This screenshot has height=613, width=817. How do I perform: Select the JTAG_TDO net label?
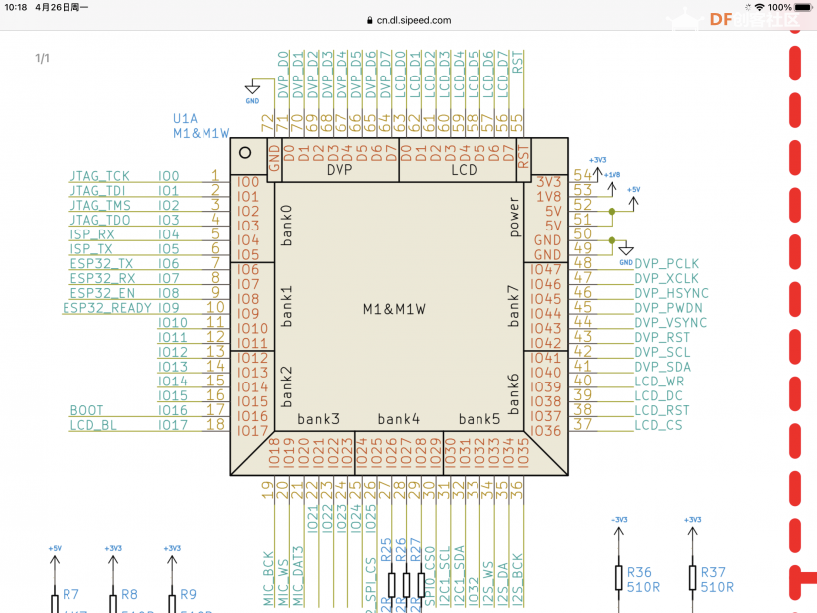[x=100, y=220]
